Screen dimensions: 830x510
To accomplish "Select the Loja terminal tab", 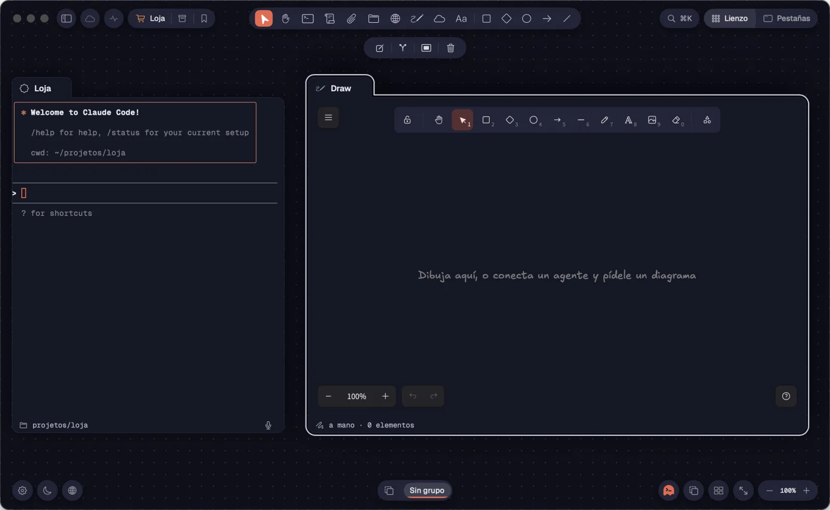I will 41,89.
